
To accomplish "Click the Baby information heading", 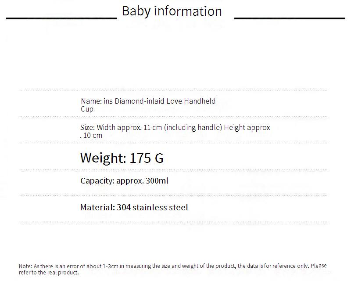I will click(x=172, y=11).
